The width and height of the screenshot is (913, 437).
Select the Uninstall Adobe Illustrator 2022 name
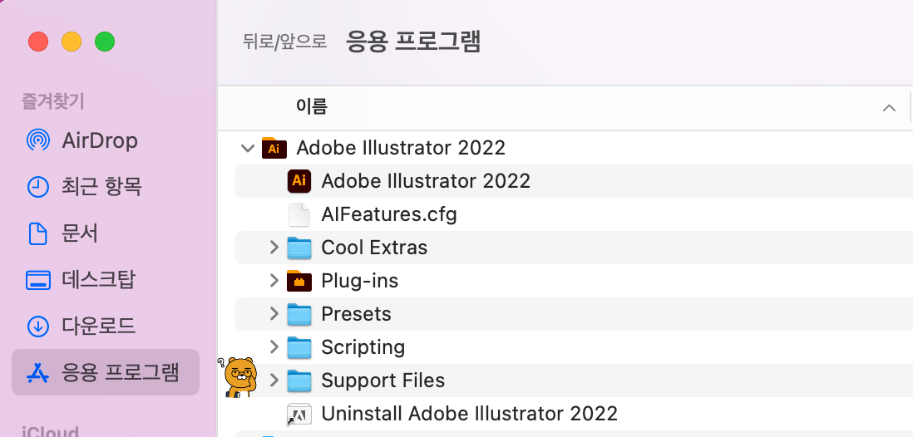pos(469,415)
